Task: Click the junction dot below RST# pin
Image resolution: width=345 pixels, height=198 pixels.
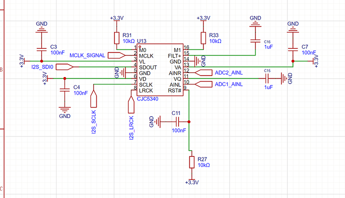Action: (x=189, y=121)
